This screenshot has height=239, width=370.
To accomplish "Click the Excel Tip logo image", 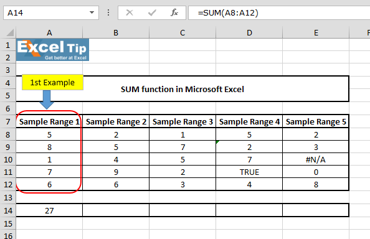I will pos(52,50).
